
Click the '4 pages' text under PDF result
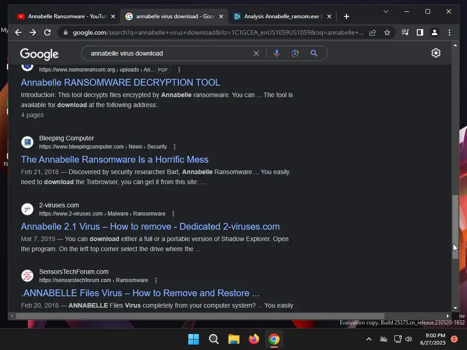tap(32, 115)
